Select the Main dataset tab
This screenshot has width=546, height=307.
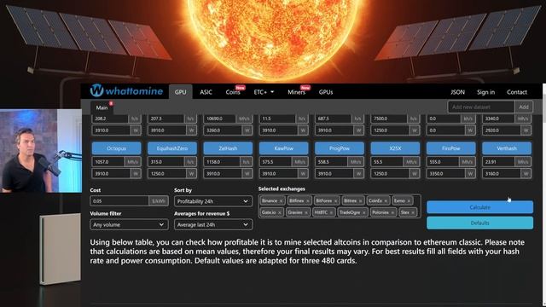pyautogui.click(x=102, y=107)
